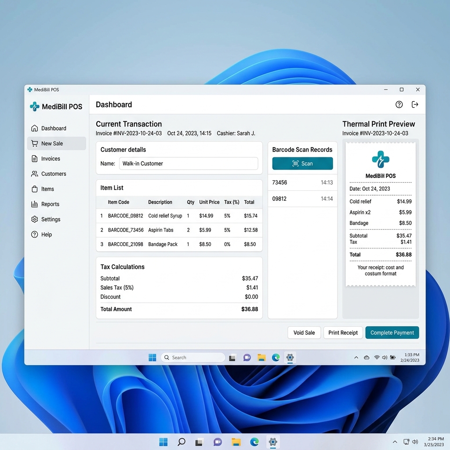Click the MediBill POS logo in sidebar
The width and height of the screenshot is (450, 450).
(56, 106)
